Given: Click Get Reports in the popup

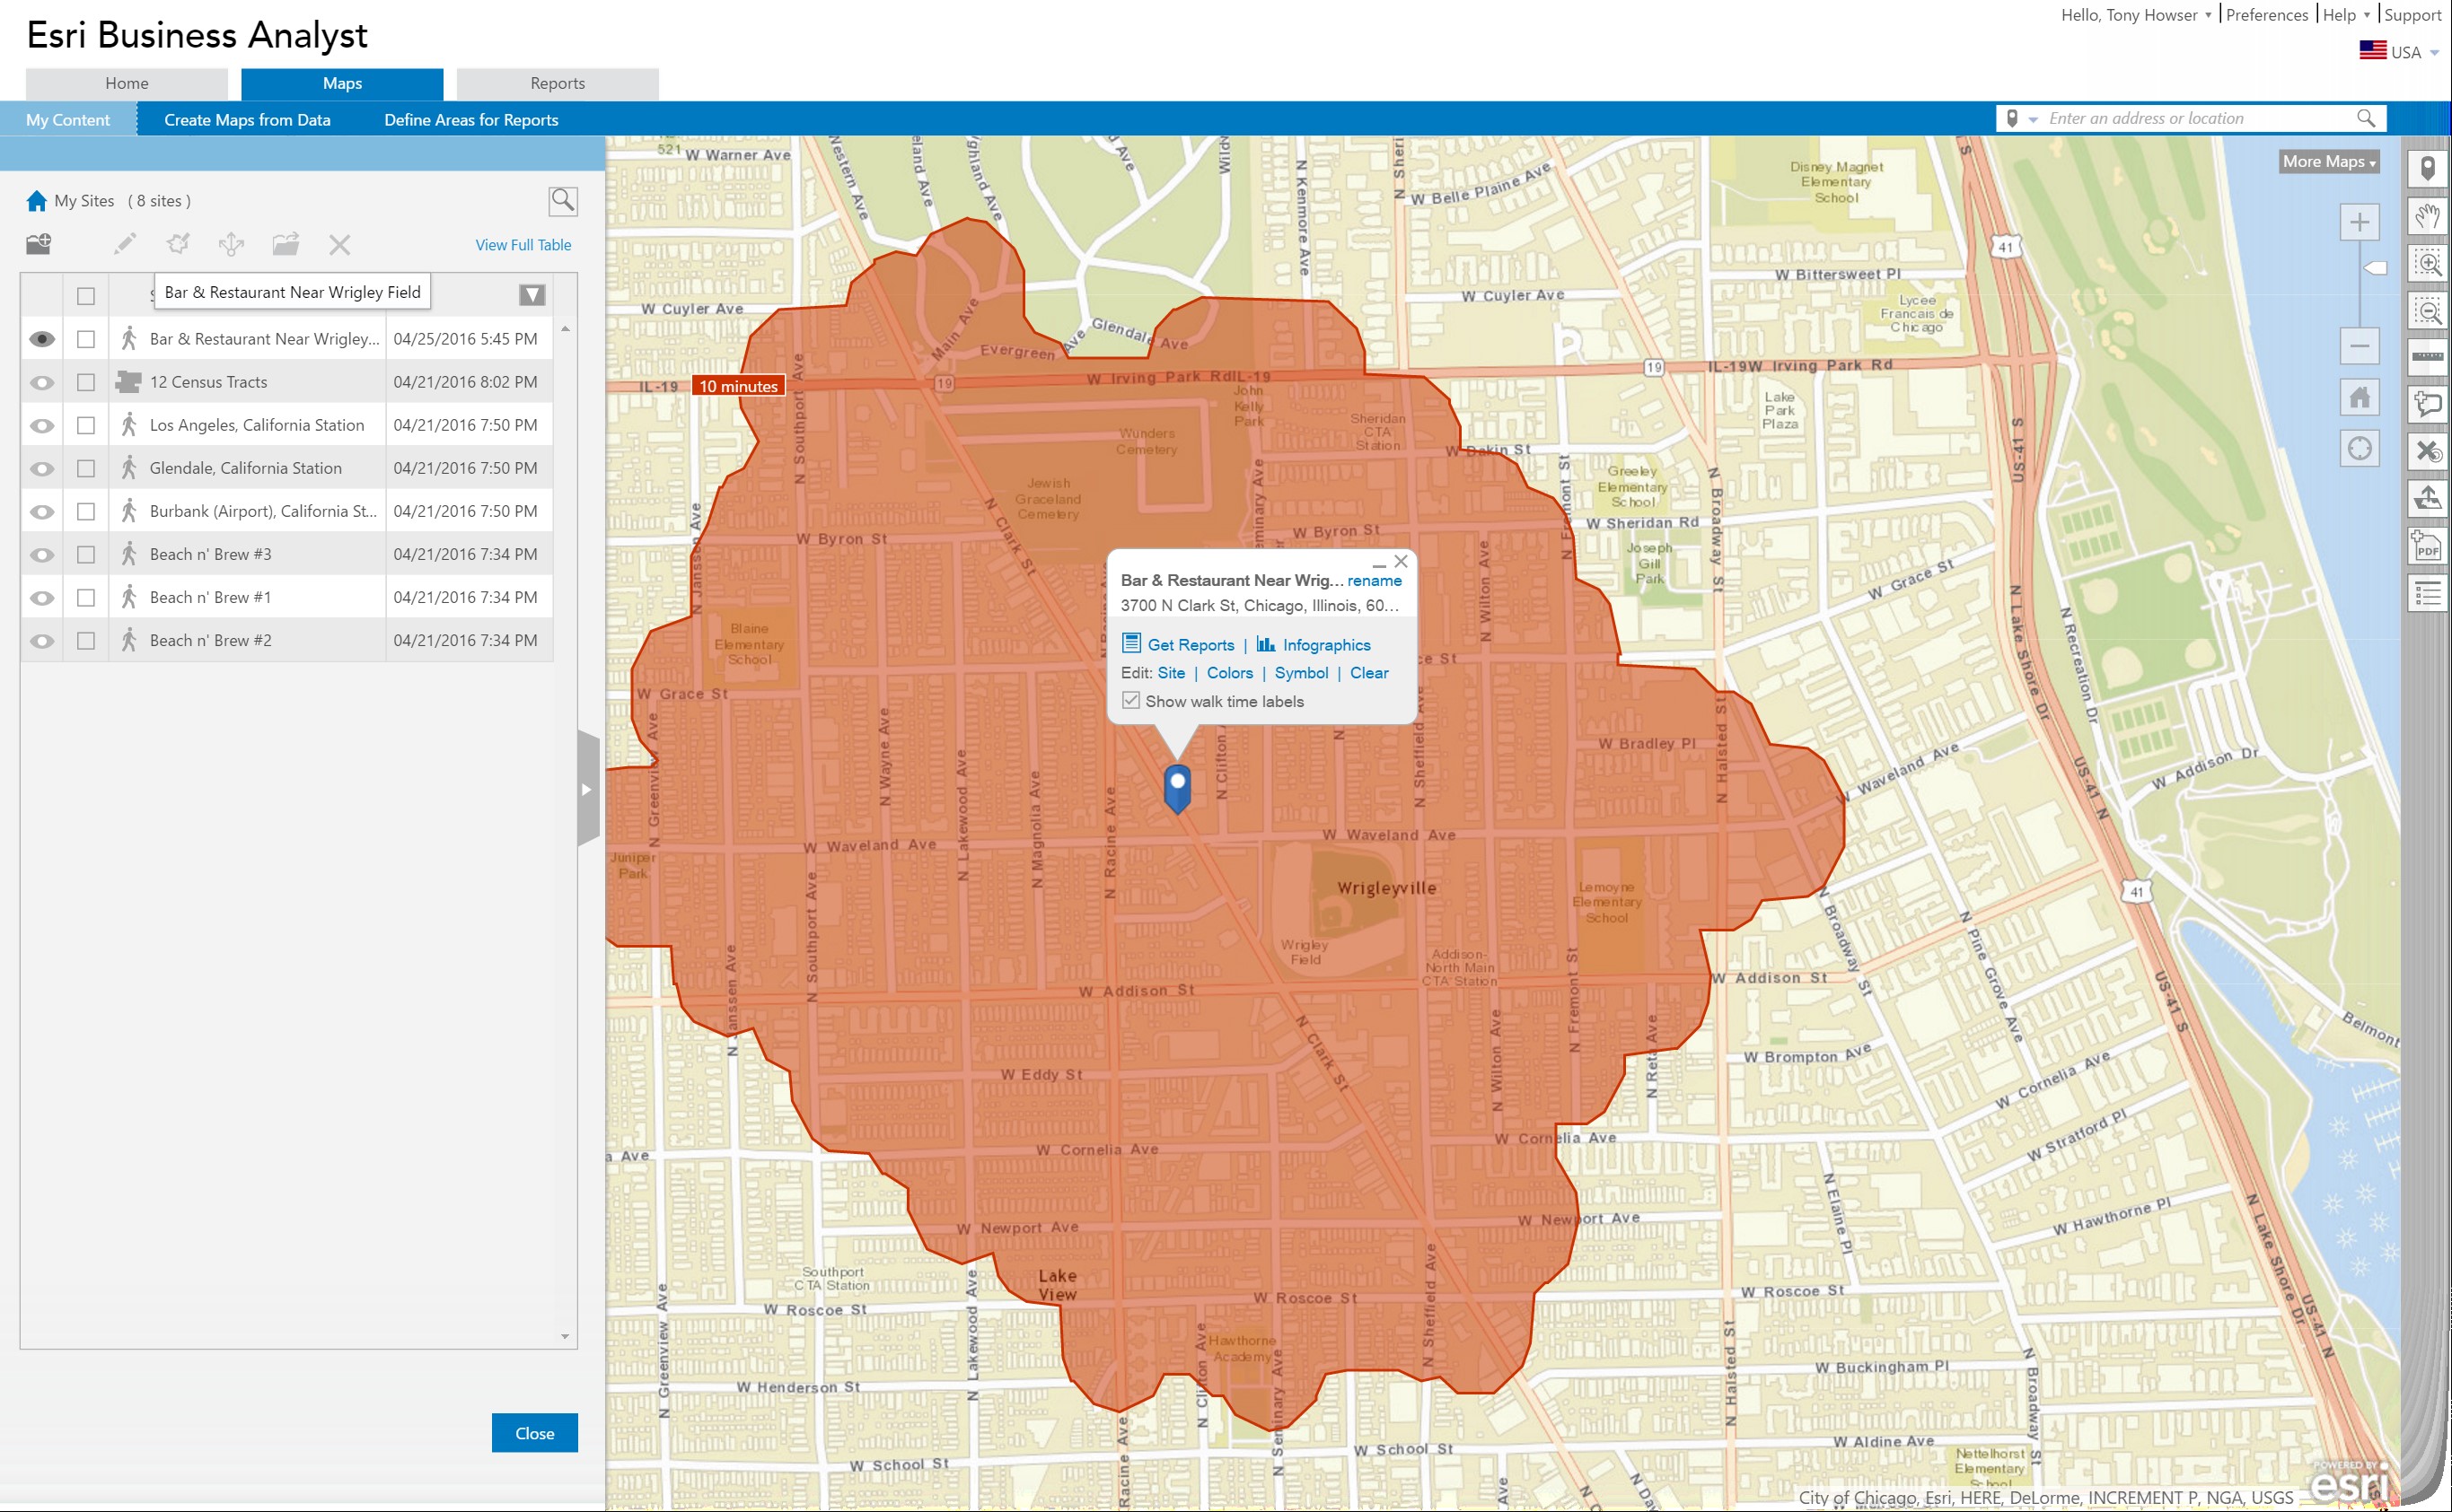Looking at the screenshot, I should [x=1190, y=645].
